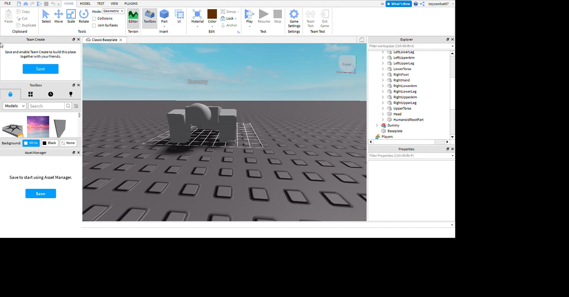569x297 pixels.
Task: Open the Color picker tool
Action: coord(212,16)
